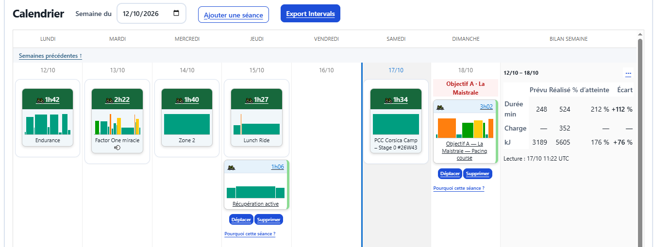Click the Export Intervals button
The image size is (654, 247).
[x=310, y=14]
